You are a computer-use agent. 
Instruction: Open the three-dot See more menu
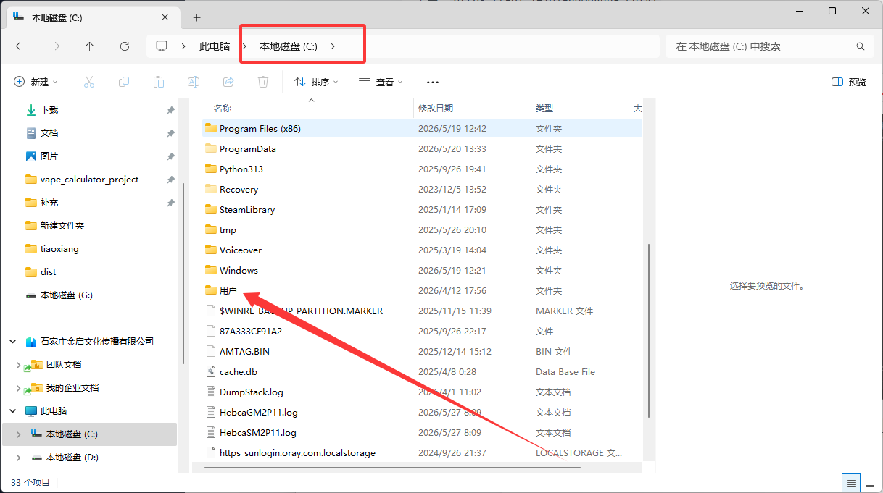[x=433, y=83]
